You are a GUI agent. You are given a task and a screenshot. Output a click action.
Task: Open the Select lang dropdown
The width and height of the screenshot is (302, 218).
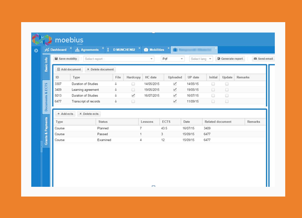click(x=201, y=59)
